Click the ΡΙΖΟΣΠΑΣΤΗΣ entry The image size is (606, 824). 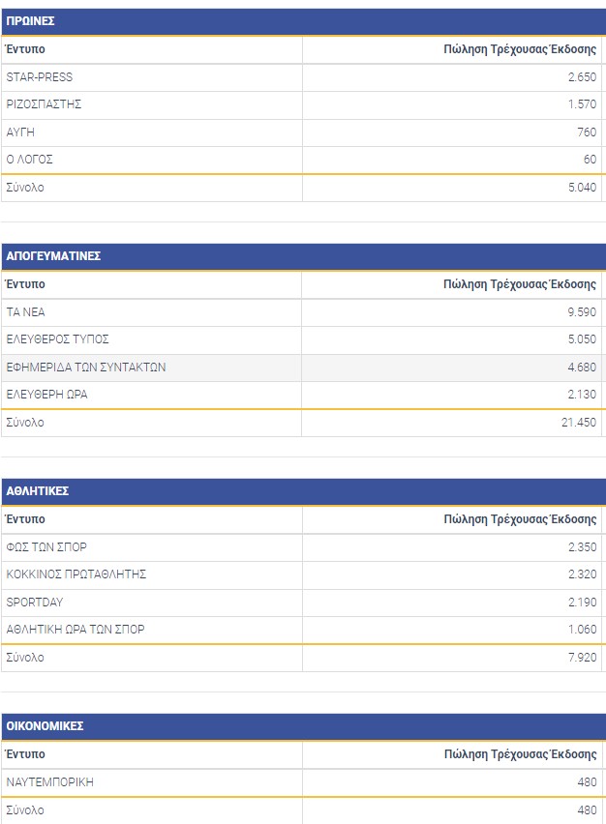pyautogui.click(x=44, y=104)
